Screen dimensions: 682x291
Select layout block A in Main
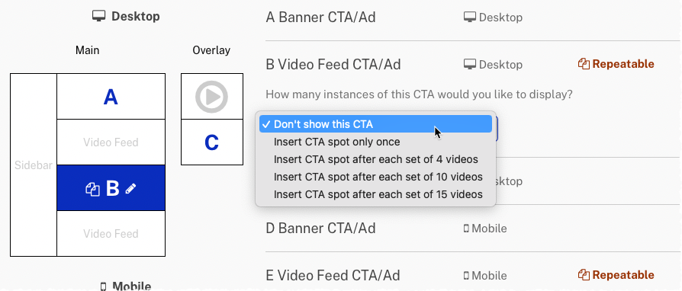click(111, 97)
